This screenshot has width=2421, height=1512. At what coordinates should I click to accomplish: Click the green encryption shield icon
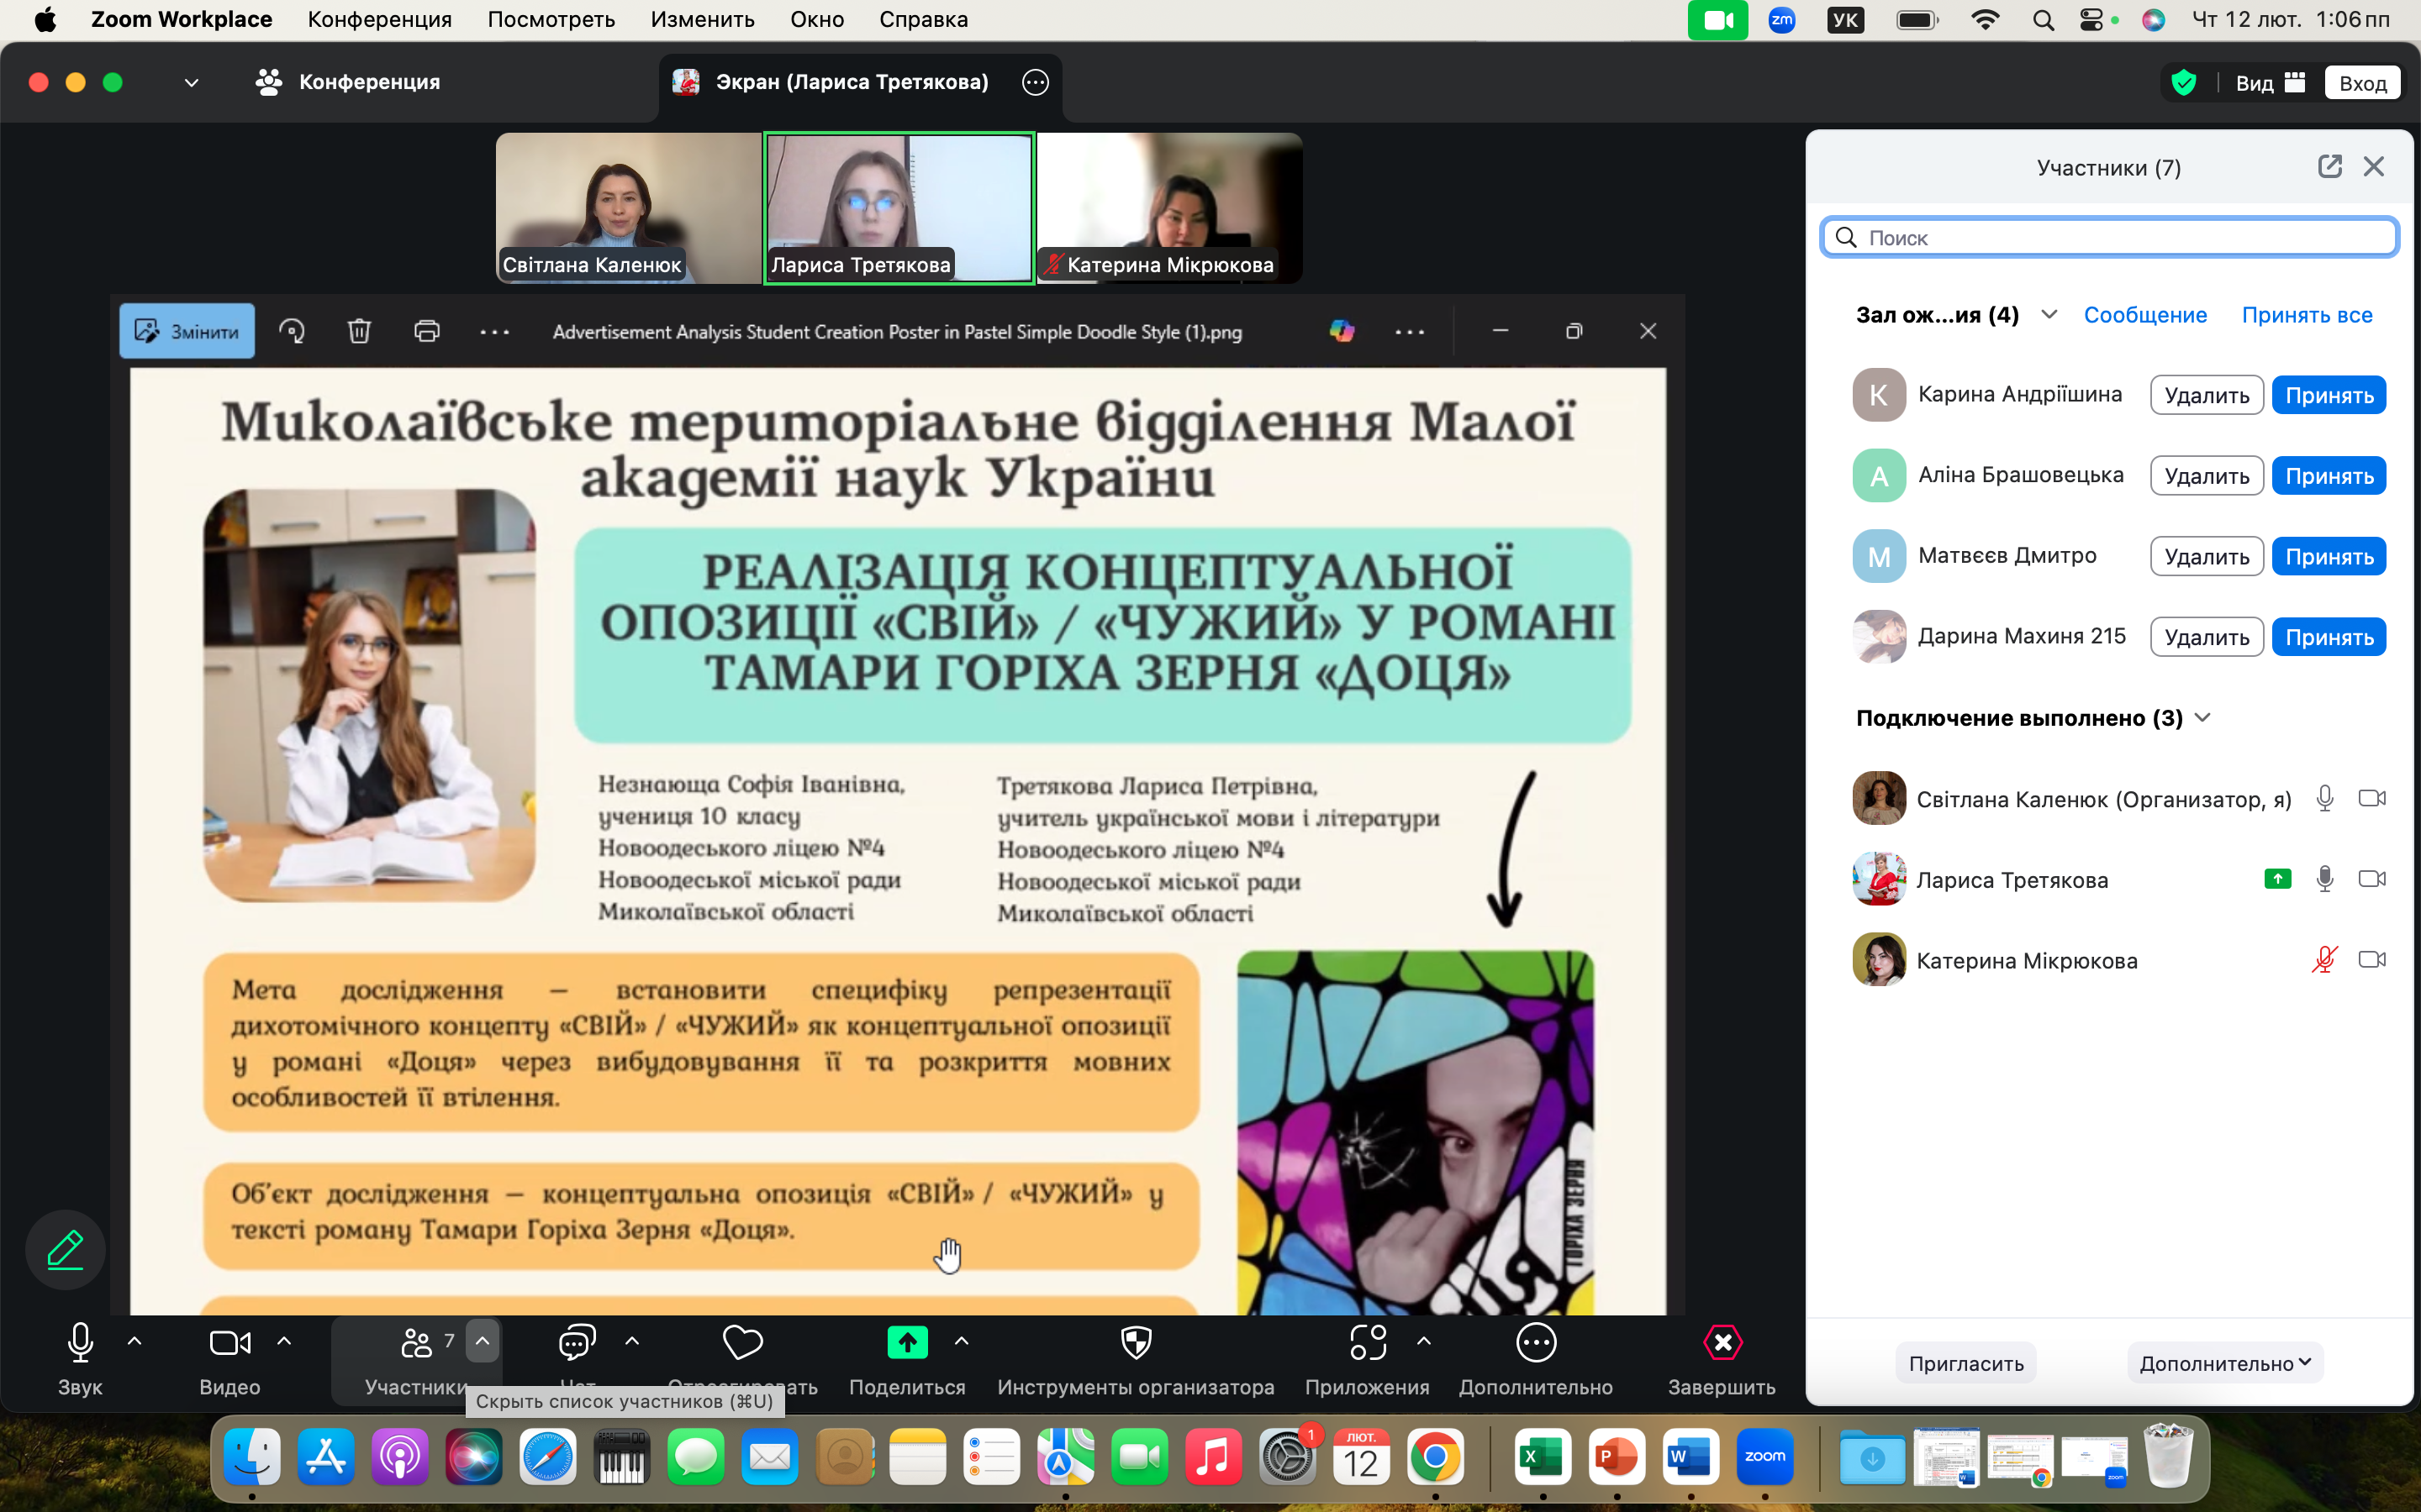coord(2184,83)
